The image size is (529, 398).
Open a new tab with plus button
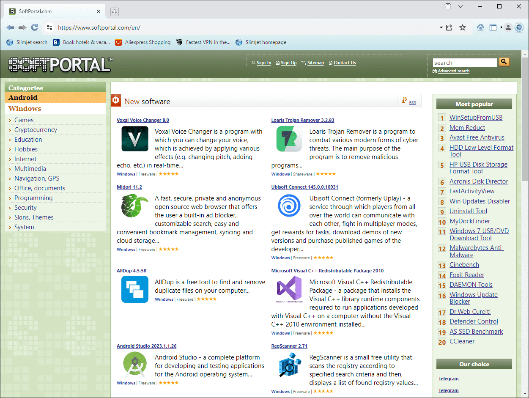[115, 12]
